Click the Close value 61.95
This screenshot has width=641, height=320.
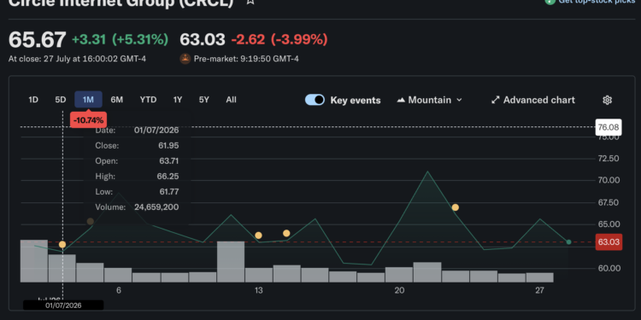tap(168, 146)
